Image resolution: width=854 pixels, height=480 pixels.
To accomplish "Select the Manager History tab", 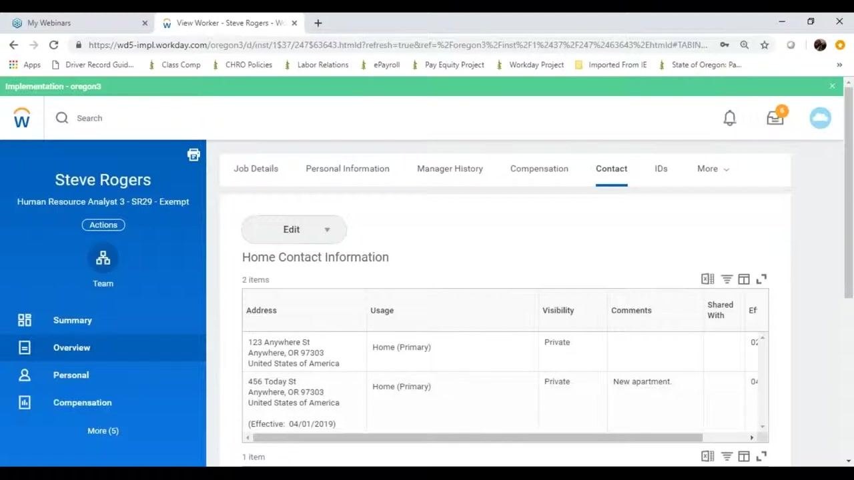I will 450,169.
